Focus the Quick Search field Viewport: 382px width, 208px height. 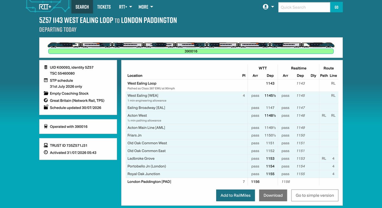[304, 7]
